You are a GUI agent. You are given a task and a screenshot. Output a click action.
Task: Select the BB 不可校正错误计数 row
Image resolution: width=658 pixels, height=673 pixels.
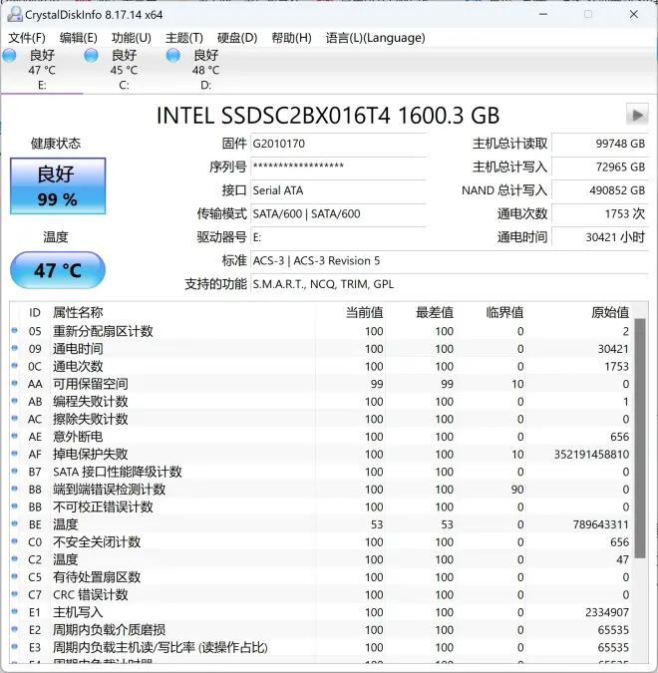click(321, 506)
